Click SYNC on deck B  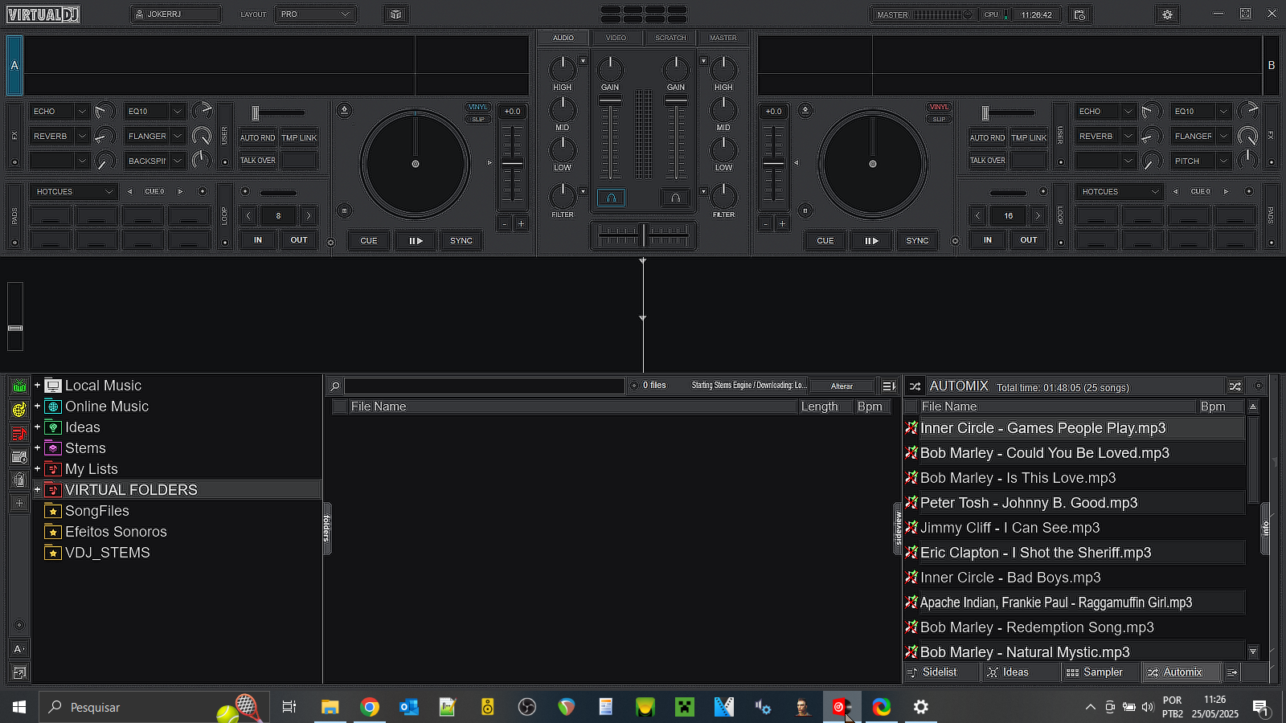coord(917,240)
